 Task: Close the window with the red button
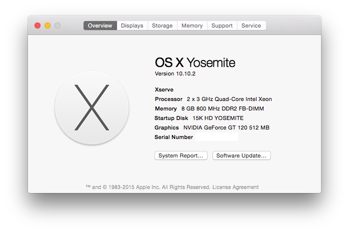pos(37,25)
